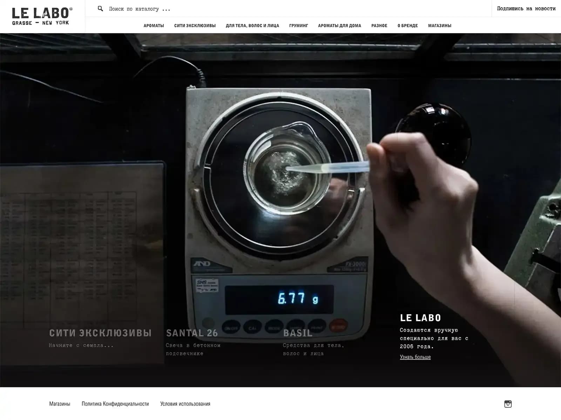The height and width of the screenshot is (420, 561).
Task: Click 'Начните с семпла...' caption
Action: tap(81, 345)
